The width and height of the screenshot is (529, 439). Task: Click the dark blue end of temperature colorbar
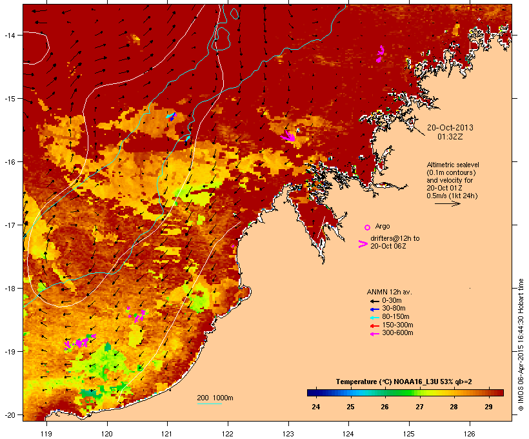pos(312,393)
